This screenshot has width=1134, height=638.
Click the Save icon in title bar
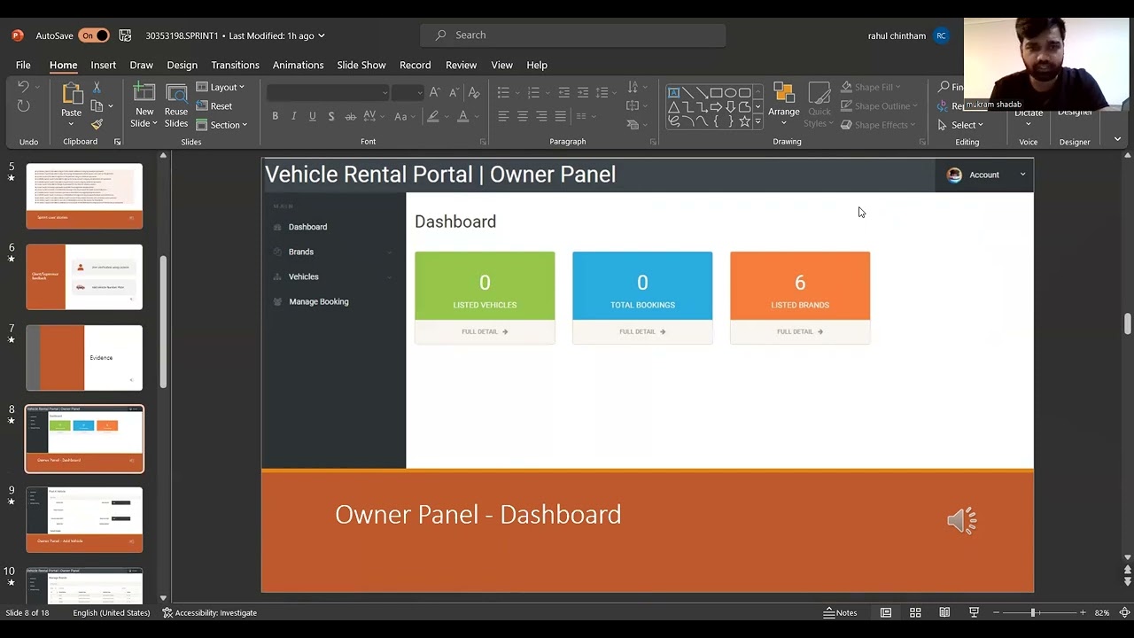click(126, 35)
